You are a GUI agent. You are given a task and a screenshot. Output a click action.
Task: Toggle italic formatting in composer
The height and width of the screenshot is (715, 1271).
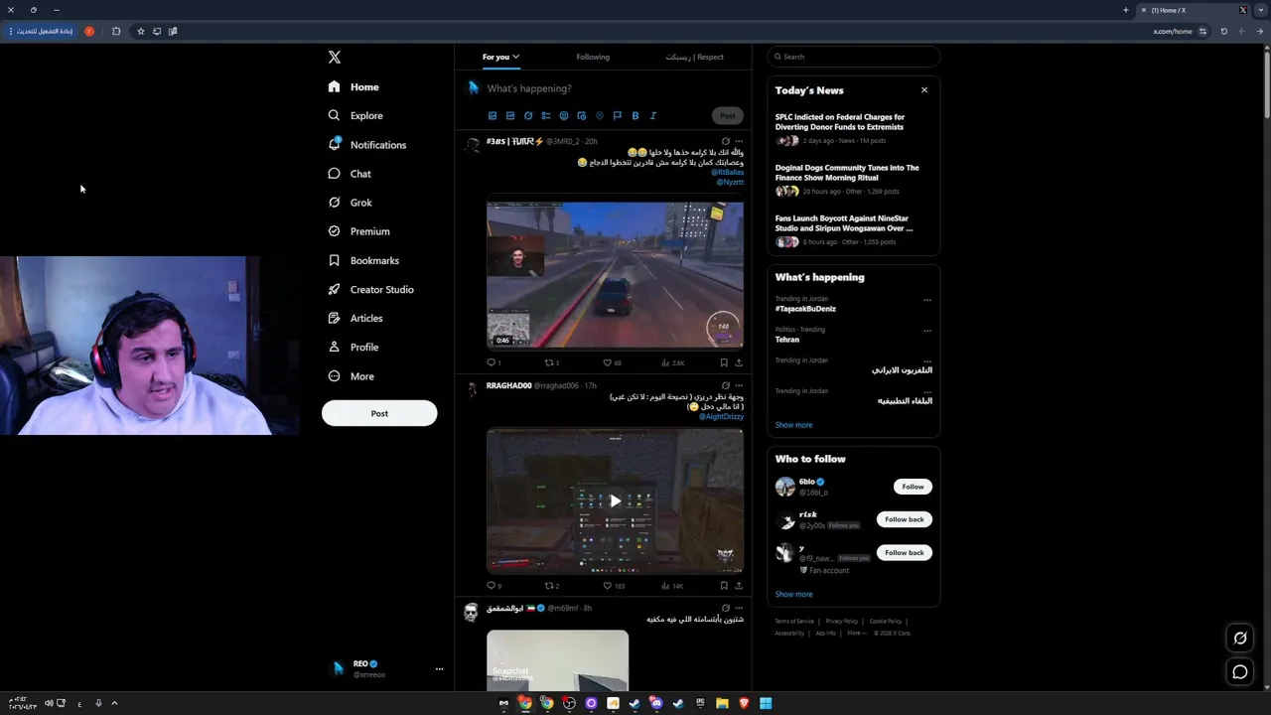[653, 116]
